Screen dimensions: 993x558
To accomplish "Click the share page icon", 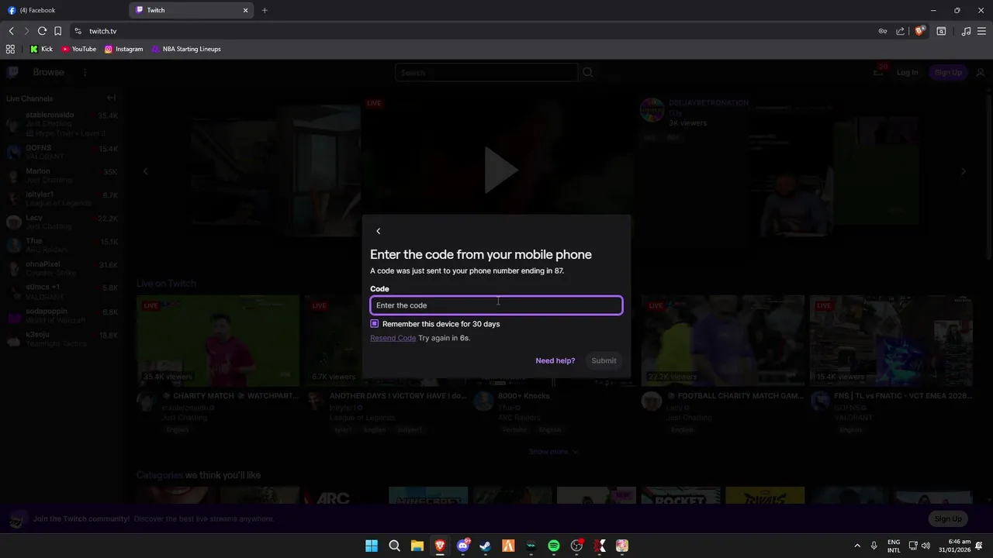I will pos(900,31).
